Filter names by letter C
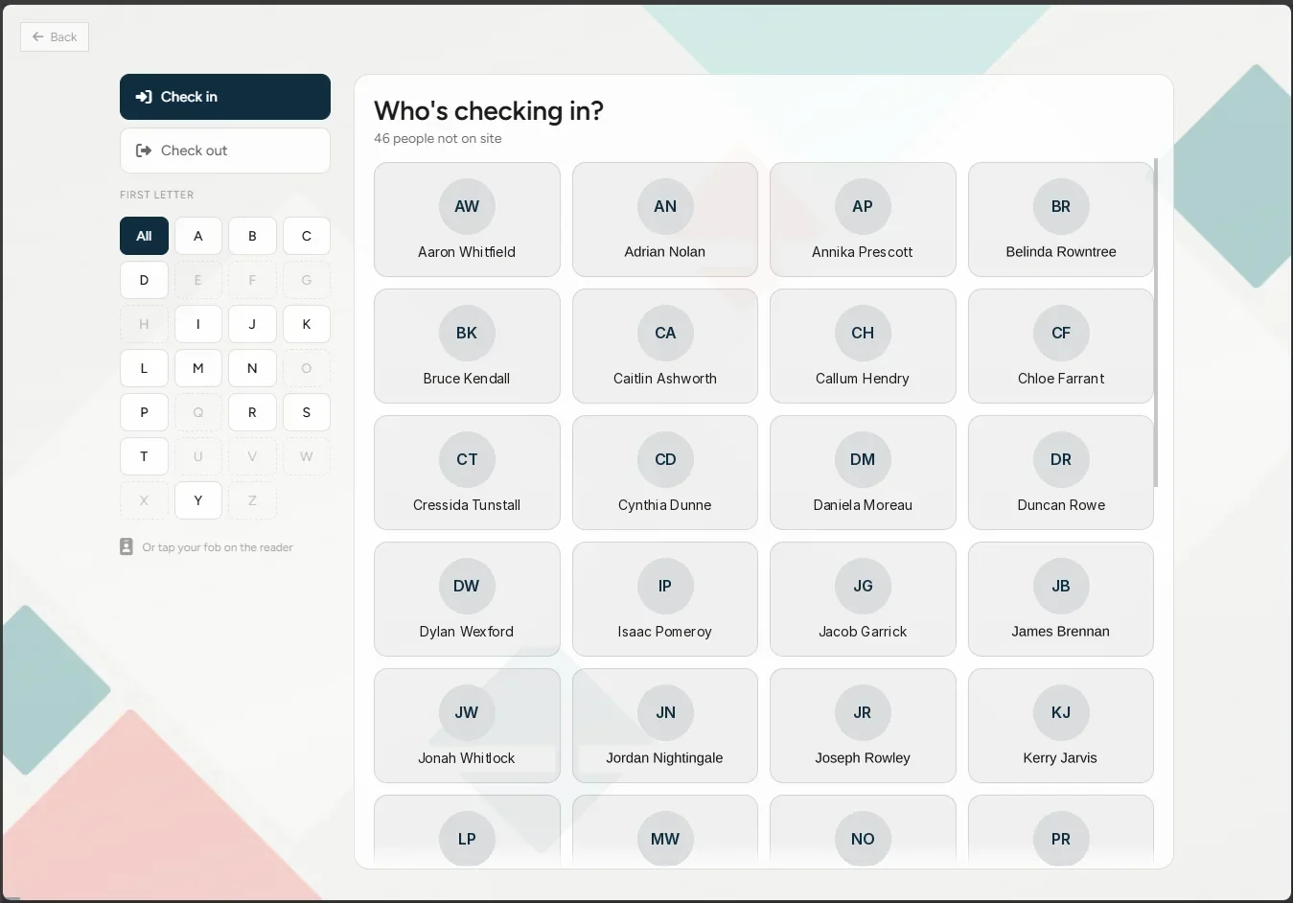Screen dimensions: 1293x903 pos(307,236)
